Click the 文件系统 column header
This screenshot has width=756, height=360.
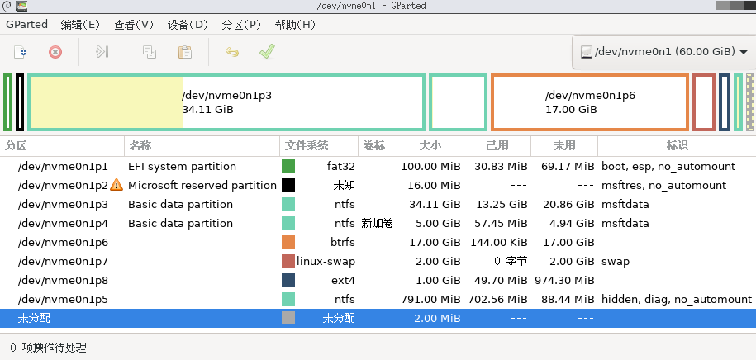319,145
